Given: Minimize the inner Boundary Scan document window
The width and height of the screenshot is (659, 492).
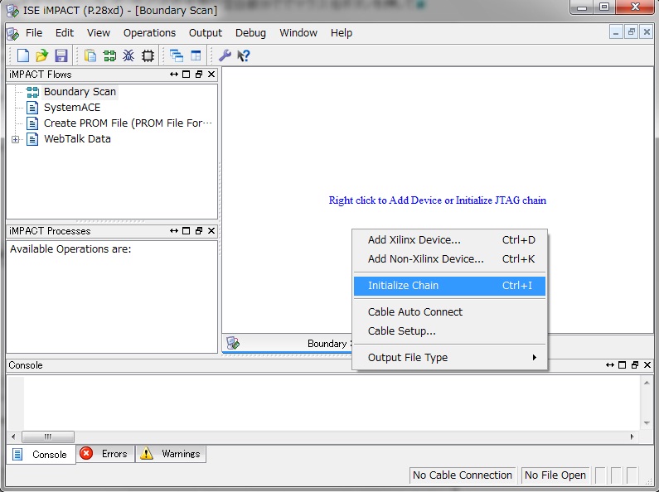Looking at the screenshot, I should 616,32.
